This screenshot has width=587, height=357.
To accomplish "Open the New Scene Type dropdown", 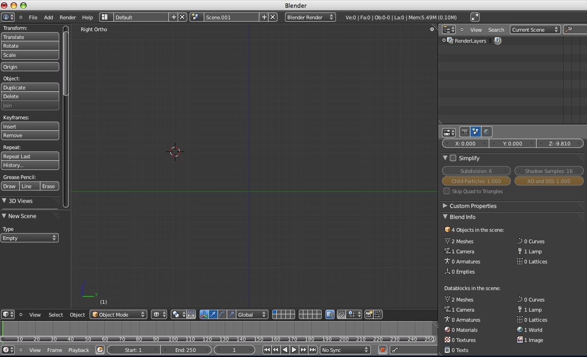I will (x=29, y=238).
